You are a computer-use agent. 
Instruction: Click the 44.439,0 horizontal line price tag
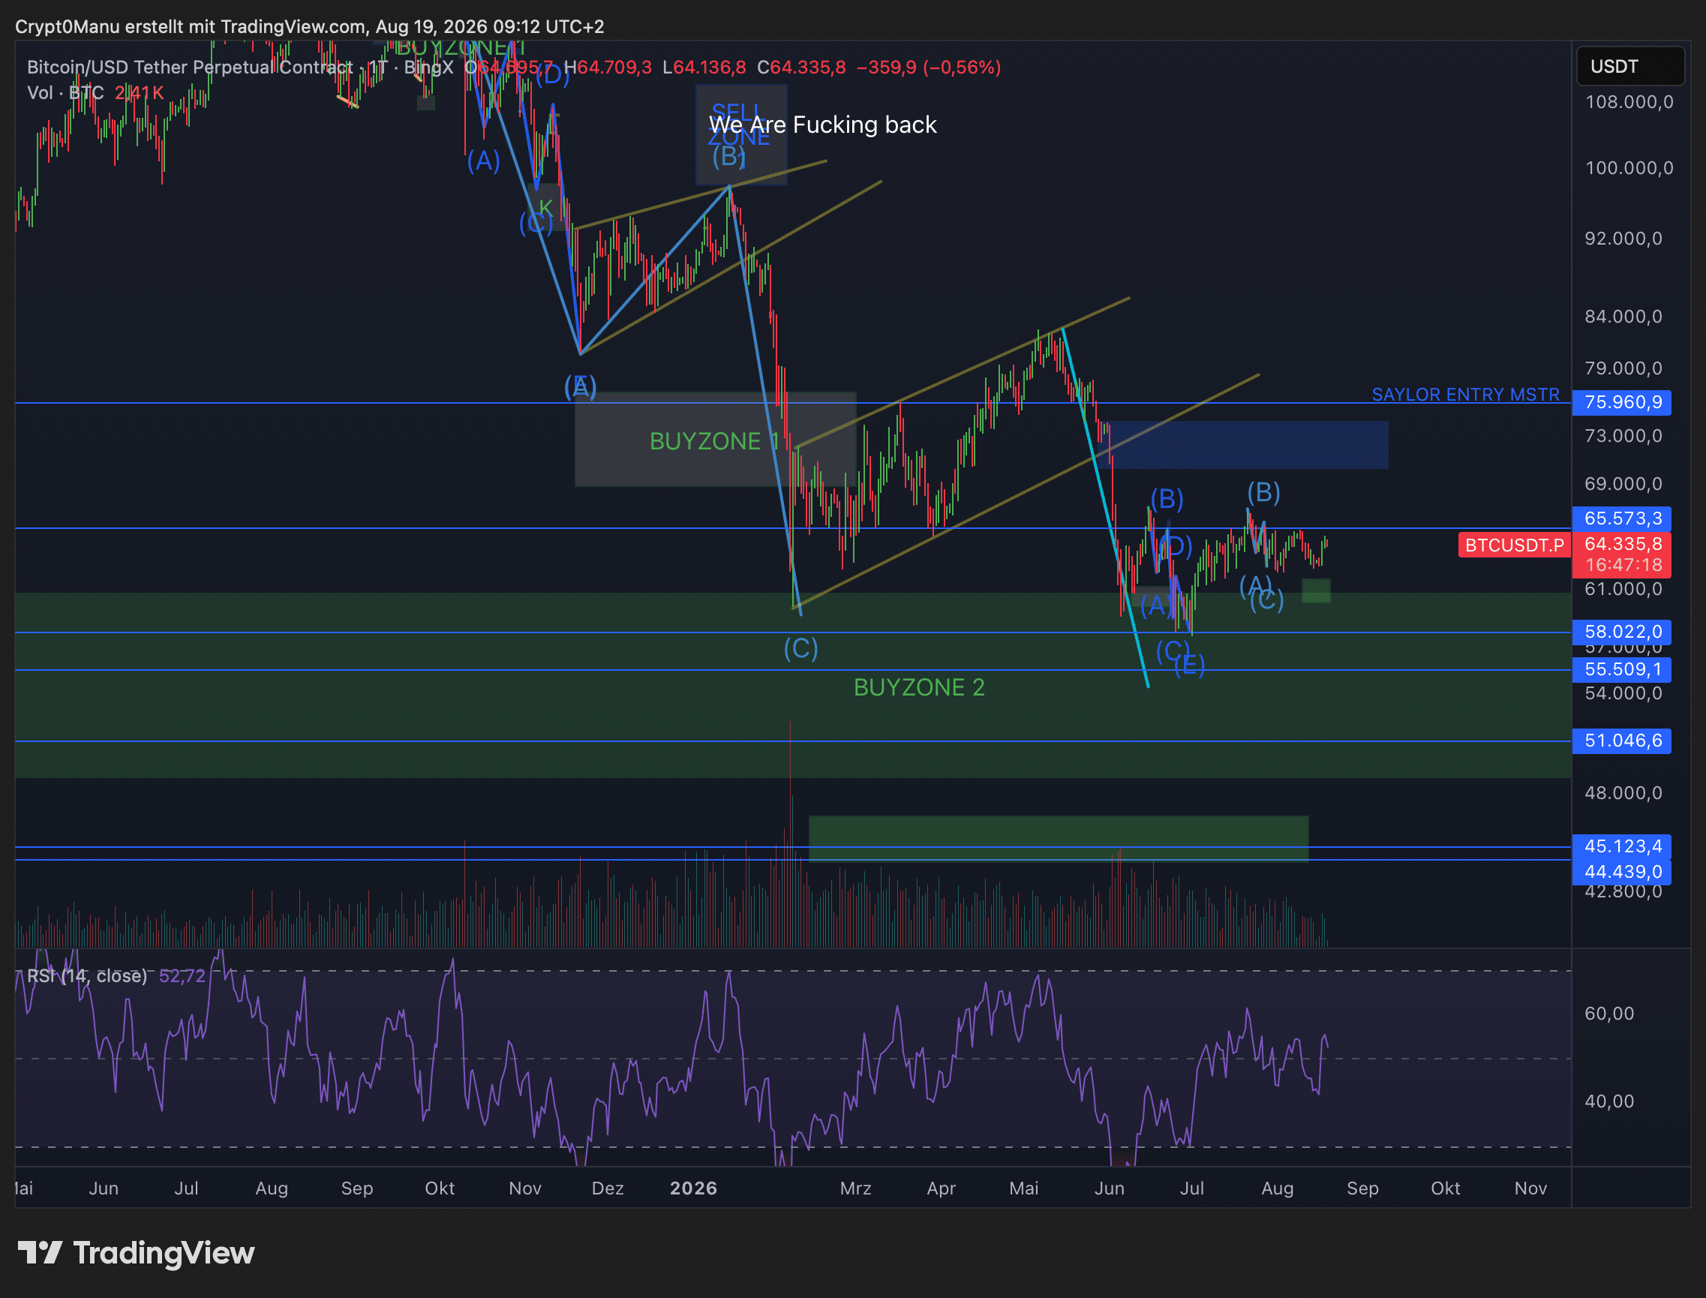tap(1622, 873)
